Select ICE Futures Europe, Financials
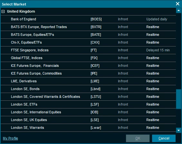Viewport: 182px width, 144px height. point(88,66)
